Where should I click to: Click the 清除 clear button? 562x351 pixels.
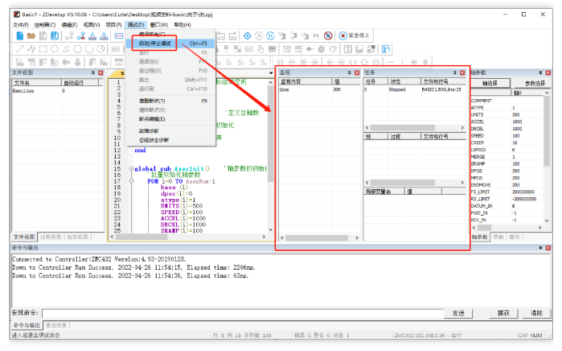pos(536,313)
